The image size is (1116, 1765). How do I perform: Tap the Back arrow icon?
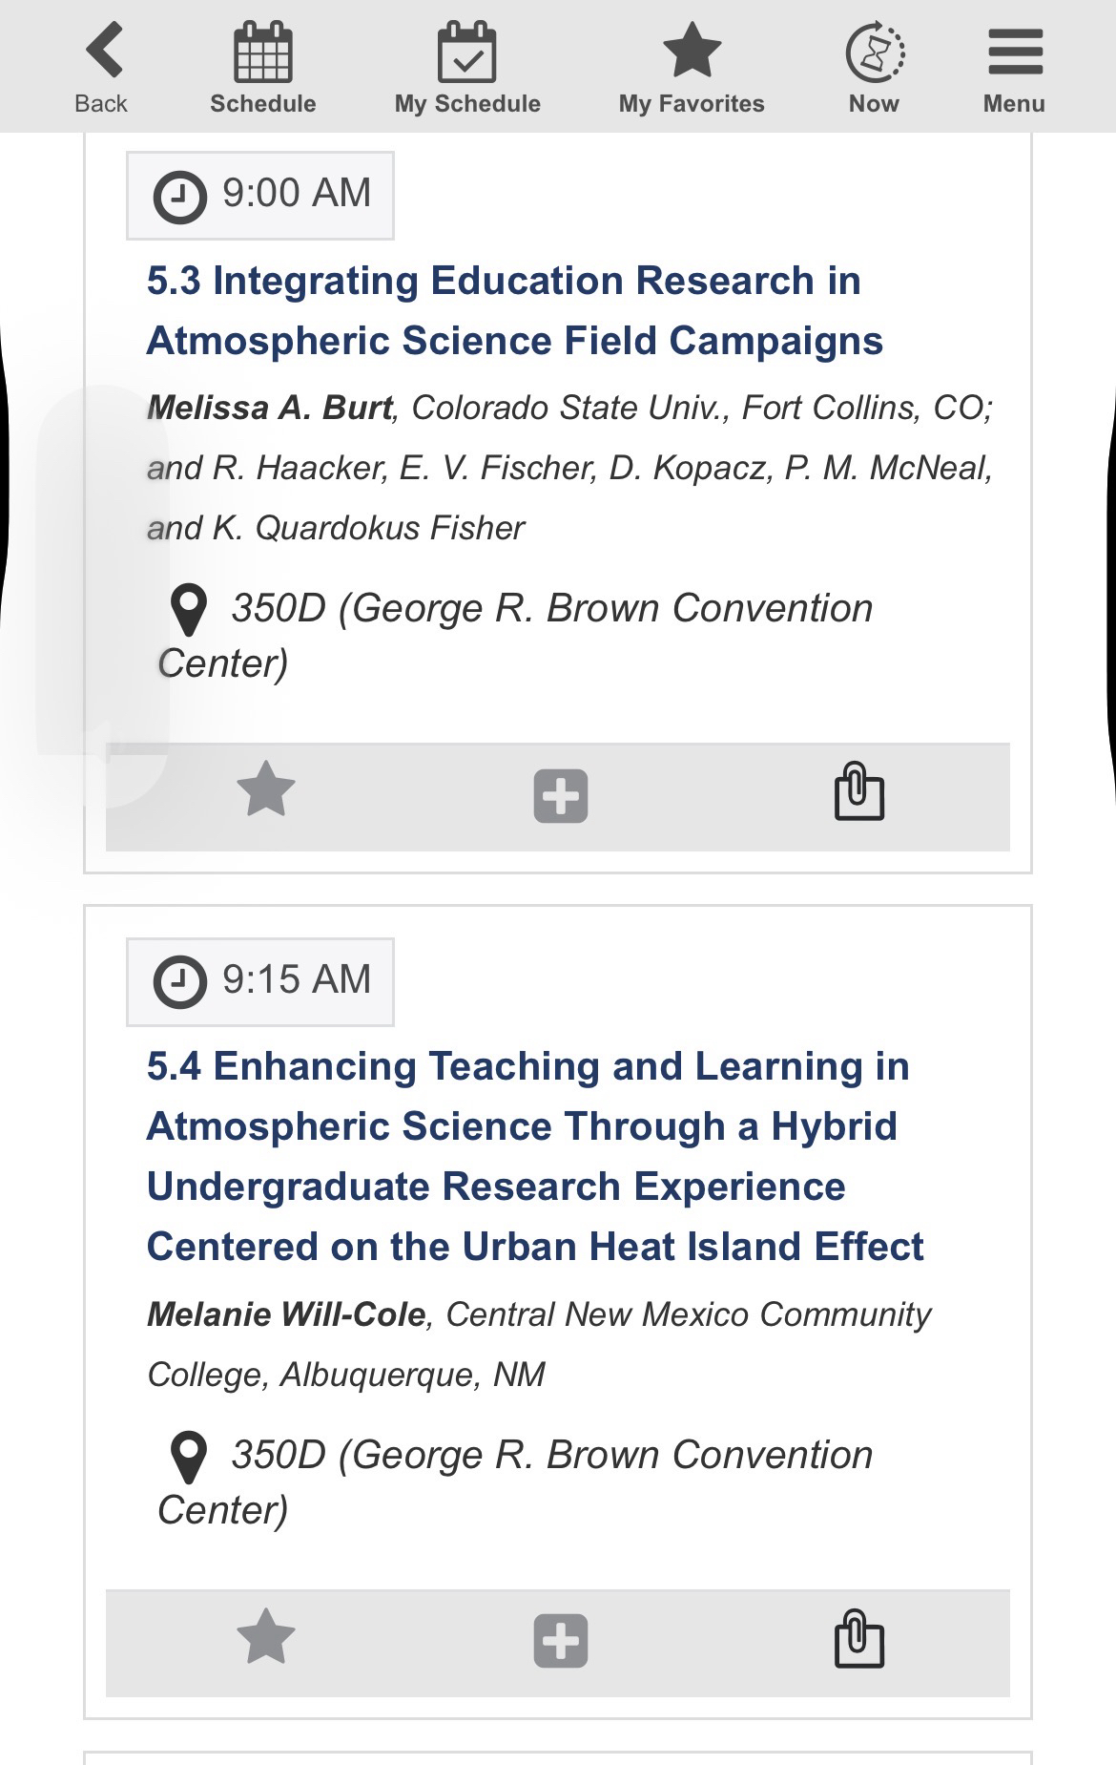pyautogui.click(x=103, y=52)
